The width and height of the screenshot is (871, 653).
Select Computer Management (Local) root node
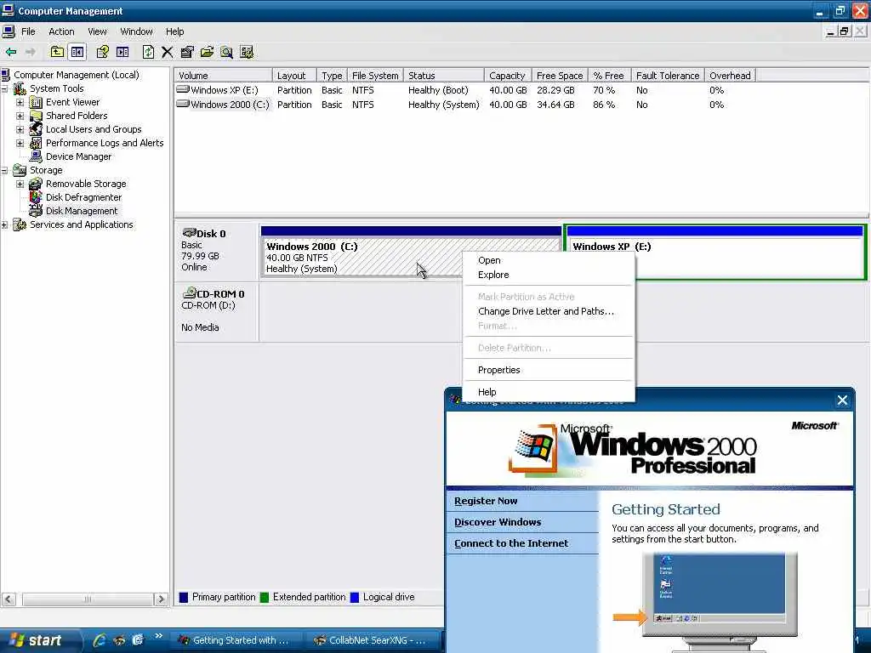click(76, 75)
